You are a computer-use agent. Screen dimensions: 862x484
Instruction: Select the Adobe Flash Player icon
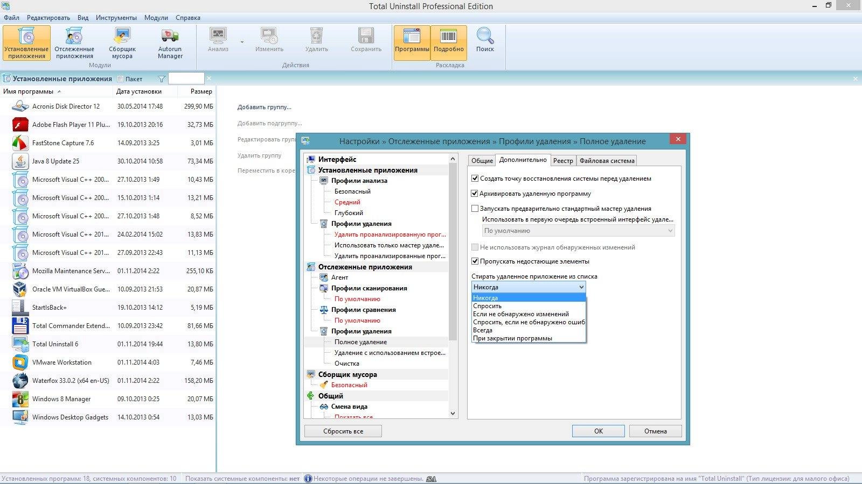point(20,125)
